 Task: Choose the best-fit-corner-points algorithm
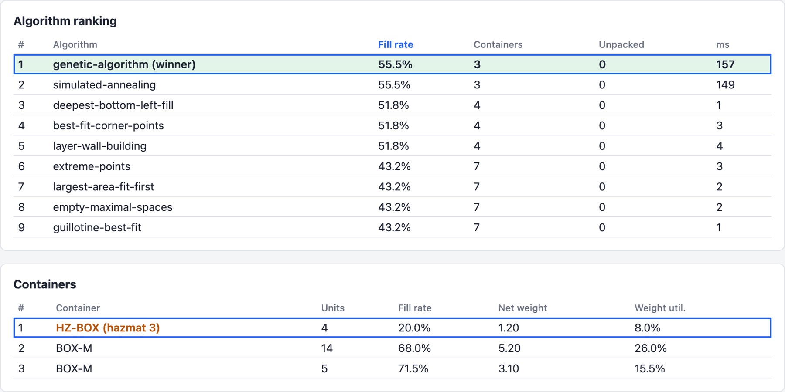(392, 125)
